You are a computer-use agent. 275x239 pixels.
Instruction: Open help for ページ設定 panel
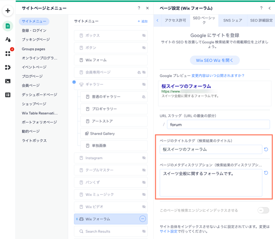(x=261, y=8)
